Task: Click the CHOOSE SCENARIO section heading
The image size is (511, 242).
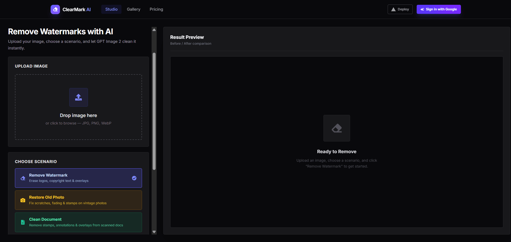Action: pos(36,162)
